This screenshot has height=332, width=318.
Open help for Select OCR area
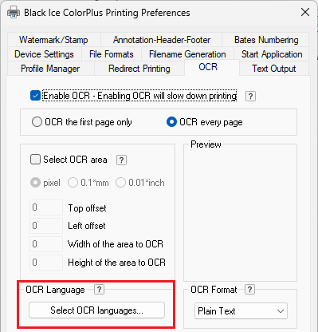click(121, 160)
